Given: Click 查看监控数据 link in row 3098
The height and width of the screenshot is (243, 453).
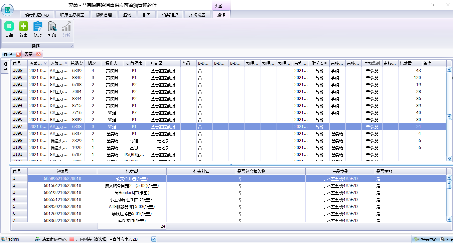Looking at the screenshot, I should (163, 134).
